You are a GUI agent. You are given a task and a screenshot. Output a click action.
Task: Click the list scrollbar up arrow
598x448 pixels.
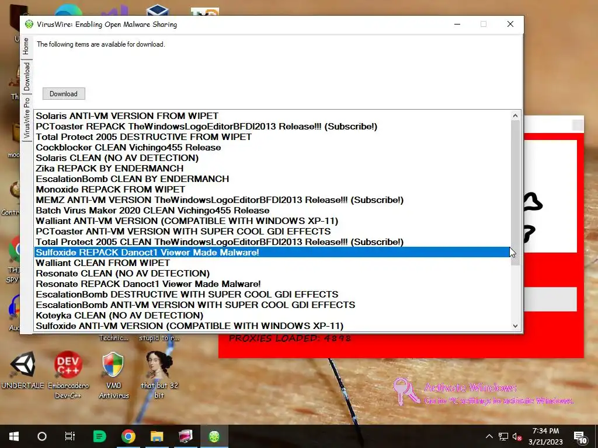click(515, 116)
